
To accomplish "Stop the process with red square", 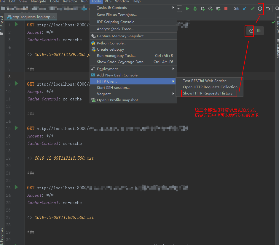I will (x=226, y=9).
